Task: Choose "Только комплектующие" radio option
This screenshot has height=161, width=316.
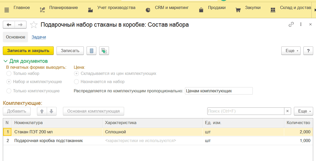Action: coord(9,91)
